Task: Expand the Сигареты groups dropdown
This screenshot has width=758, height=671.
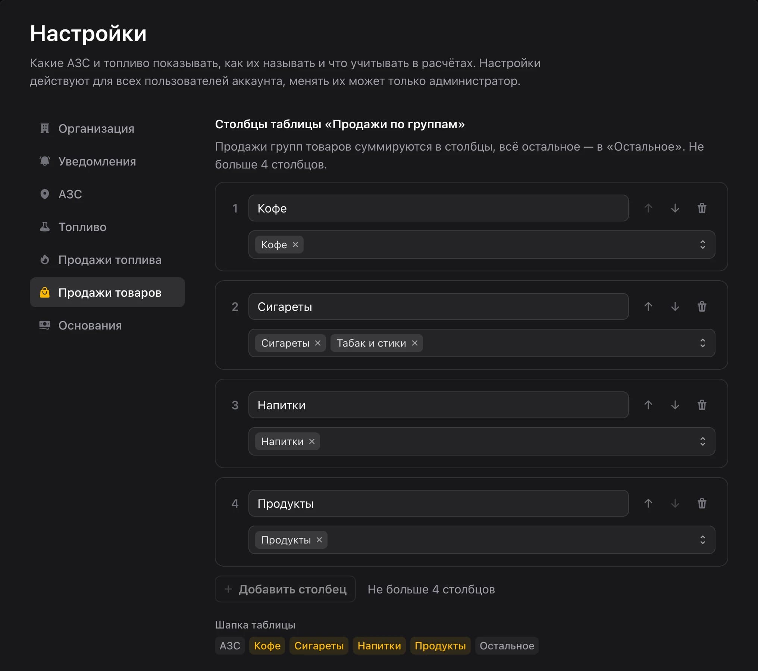Action: click(702, 343)
